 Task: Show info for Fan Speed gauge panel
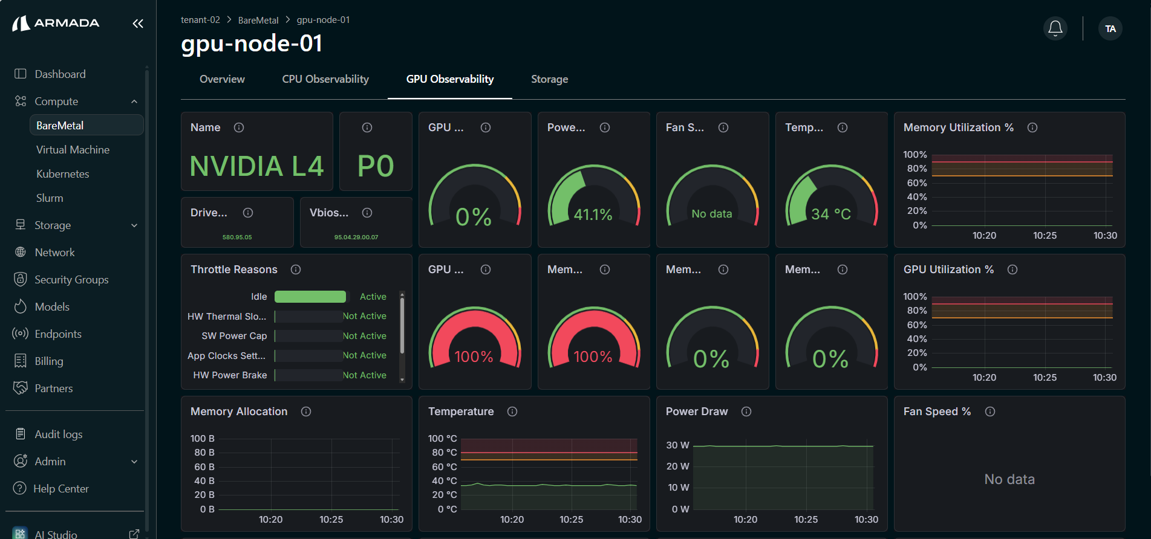tap(723, 127)
